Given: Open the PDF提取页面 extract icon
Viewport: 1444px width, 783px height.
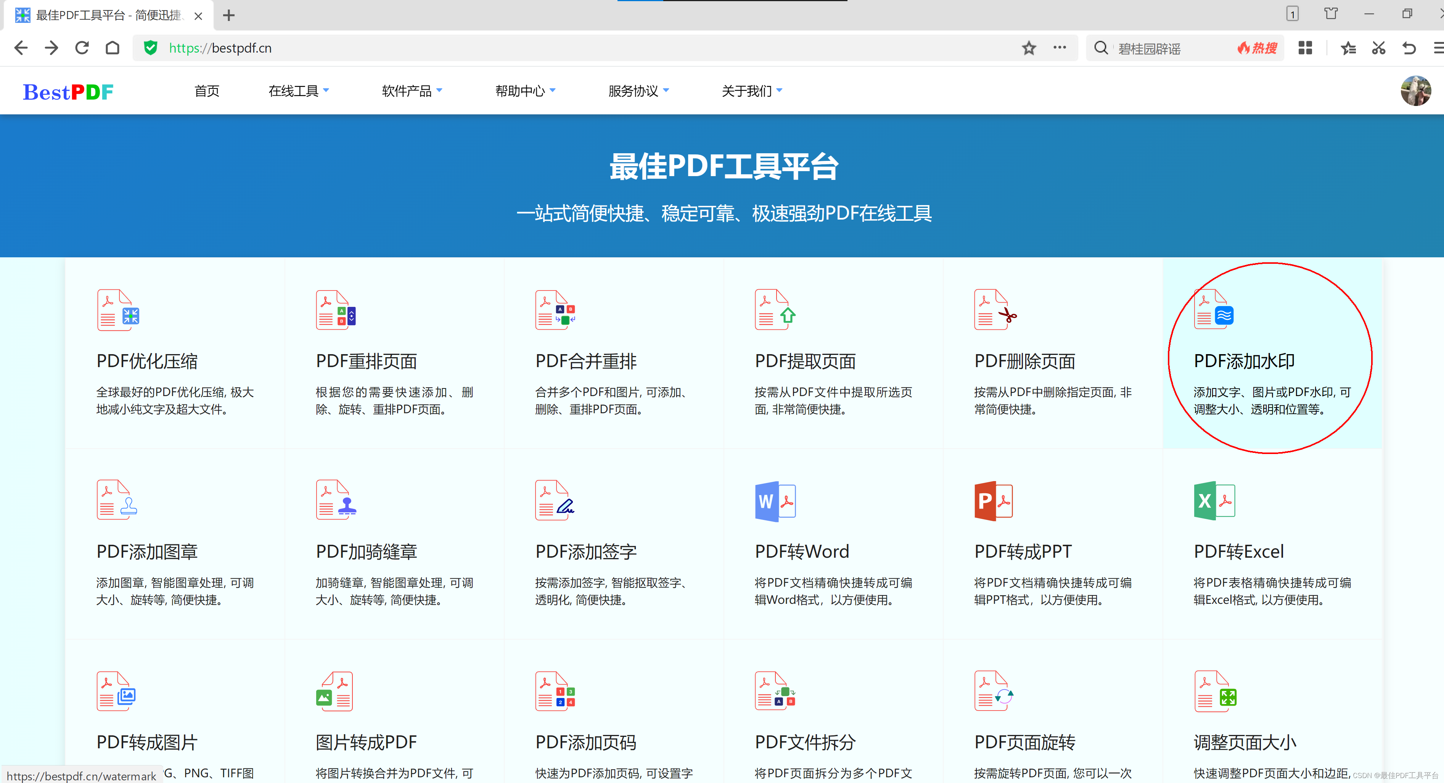Looking at the screenshot, I should 775,310.
